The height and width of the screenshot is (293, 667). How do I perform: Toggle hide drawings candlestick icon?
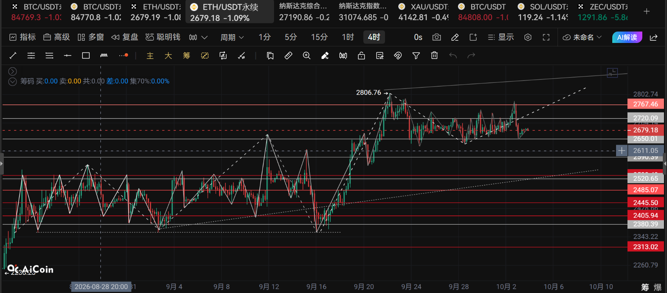coord(343,56)
